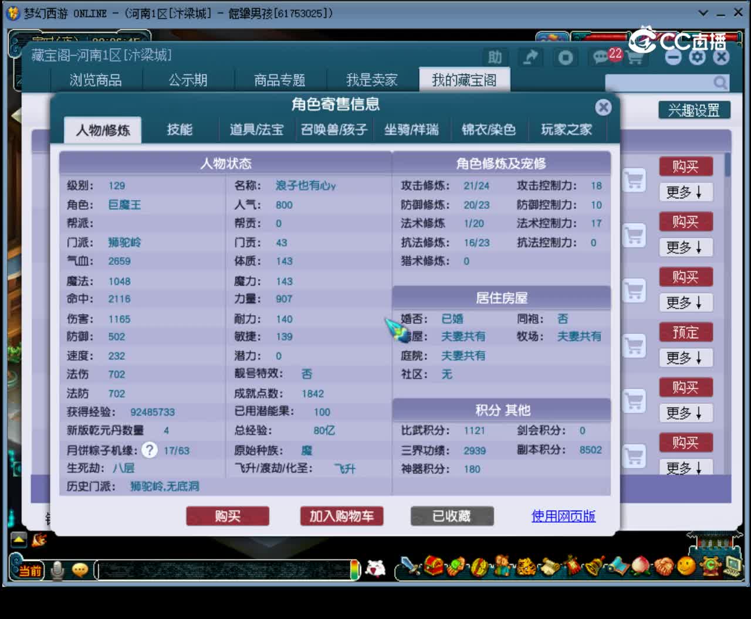751x619 pixels.
Task: Switch to the 技能 tab
Action: (x=180, y=130)
